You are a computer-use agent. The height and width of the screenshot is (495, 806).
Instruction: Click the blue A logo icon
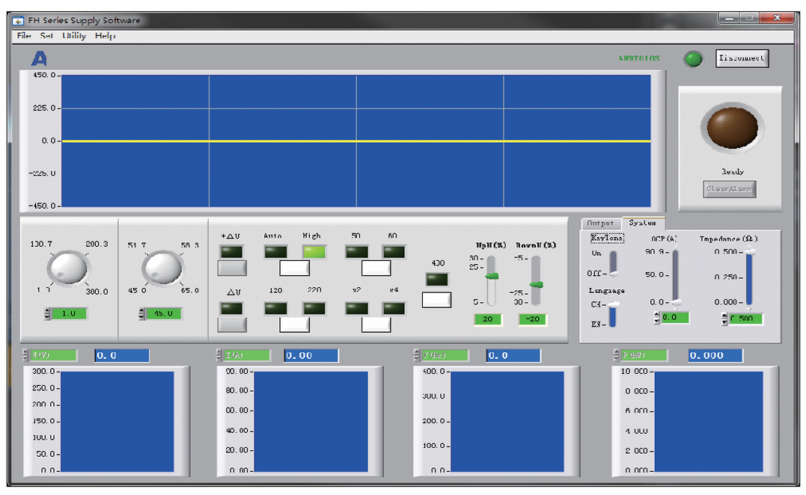click(39, 58)
